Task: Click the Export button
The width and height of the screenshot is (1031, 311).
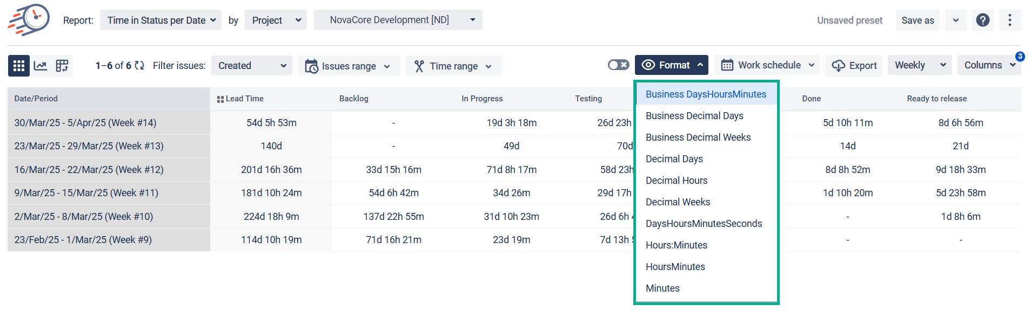Action: pos(854,66)
